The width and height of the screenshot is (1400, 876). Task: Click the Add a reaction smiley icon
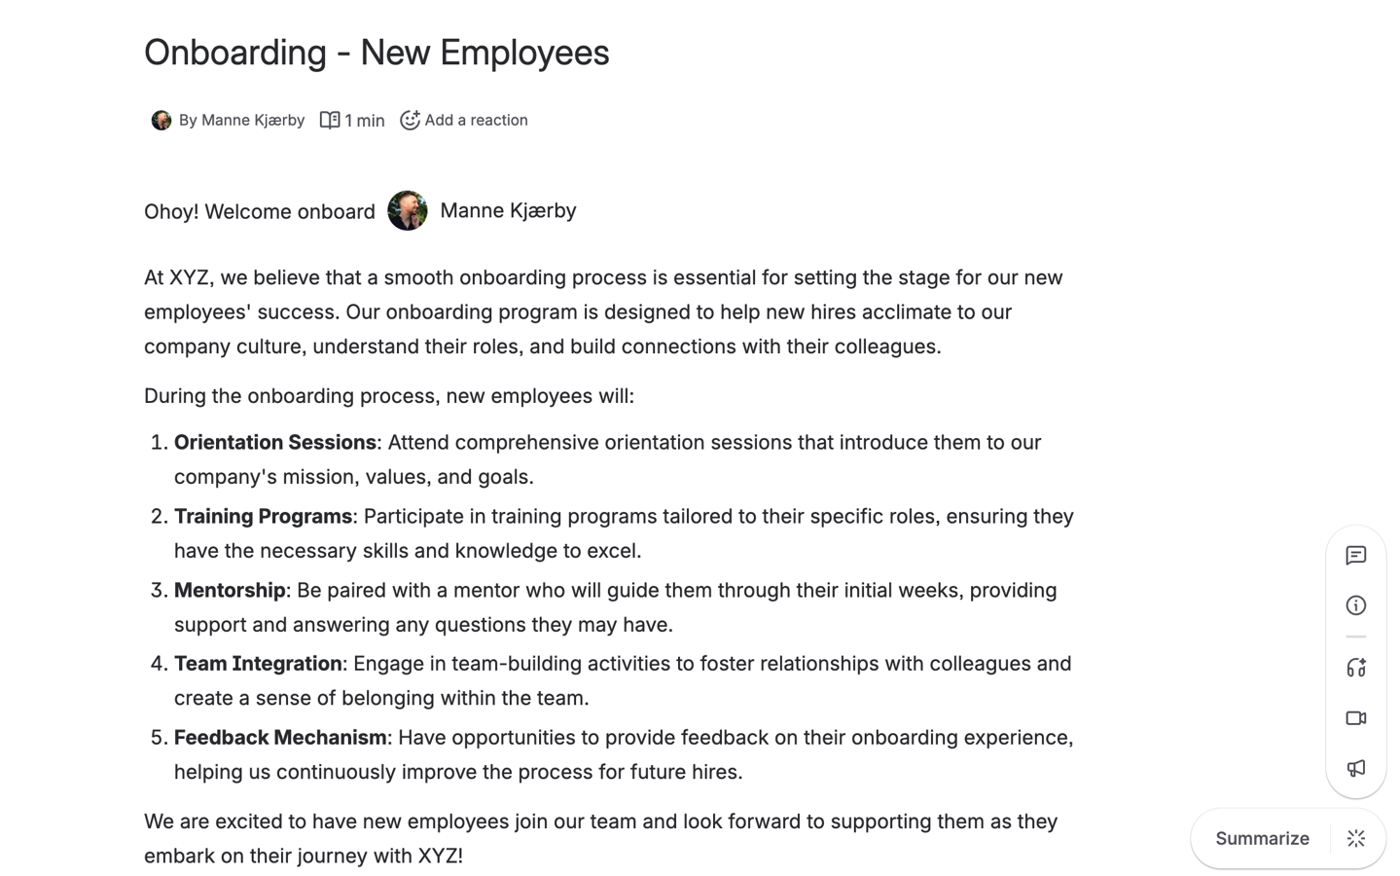click(x=410, y=120)
